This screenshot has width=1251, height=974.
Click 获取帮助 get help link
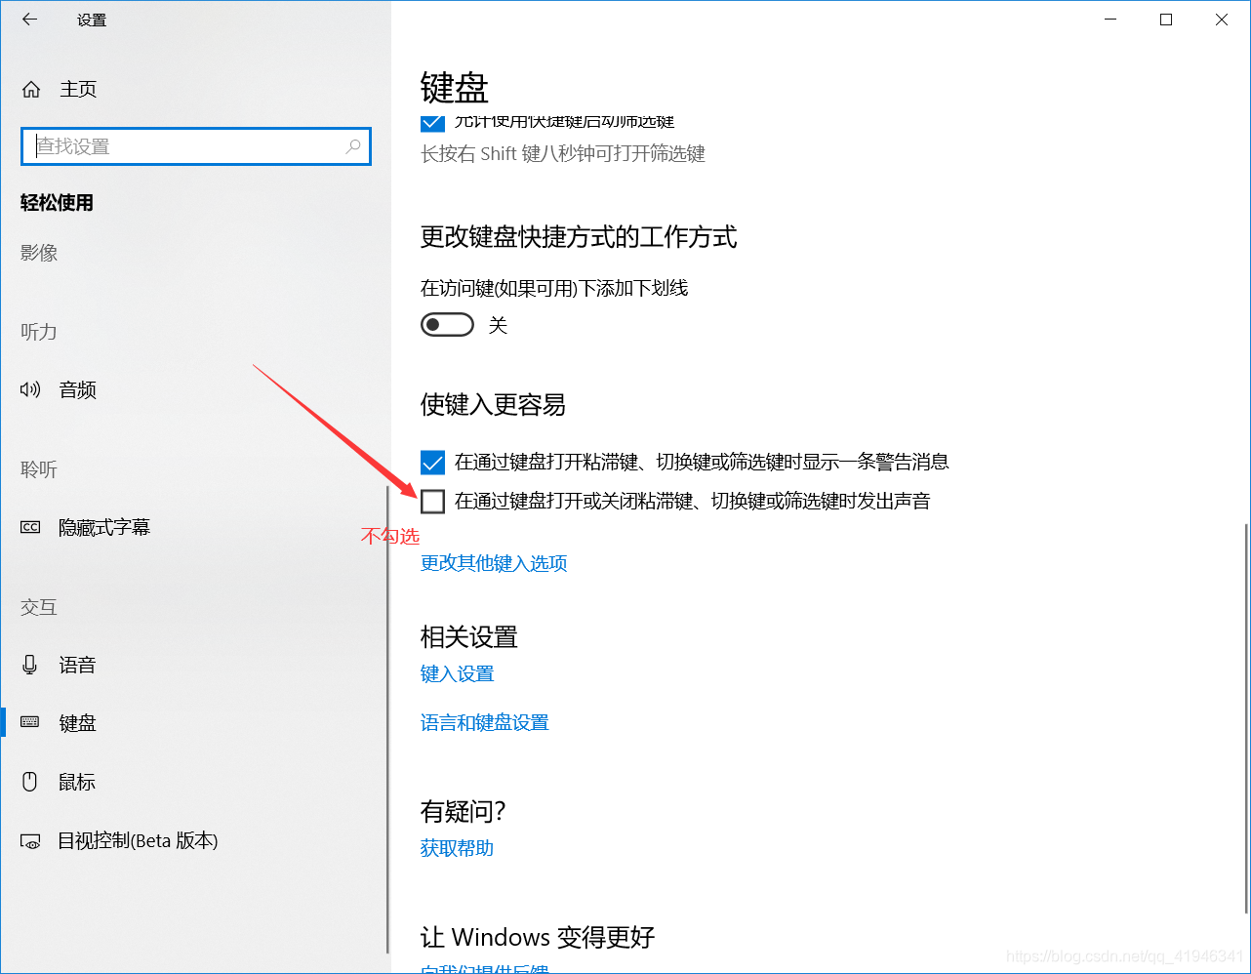point(457,848)
